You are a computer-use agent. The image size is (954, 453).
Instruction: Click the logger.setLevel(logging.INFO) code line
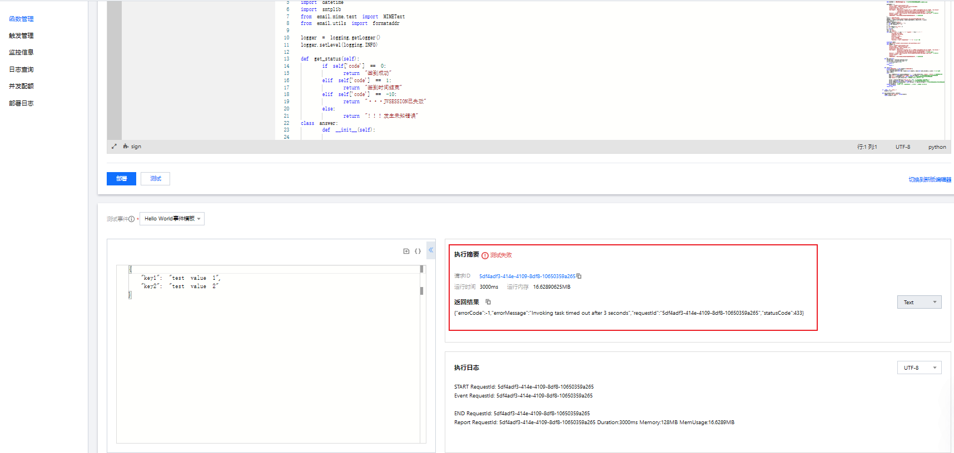(x=339, y=45)
